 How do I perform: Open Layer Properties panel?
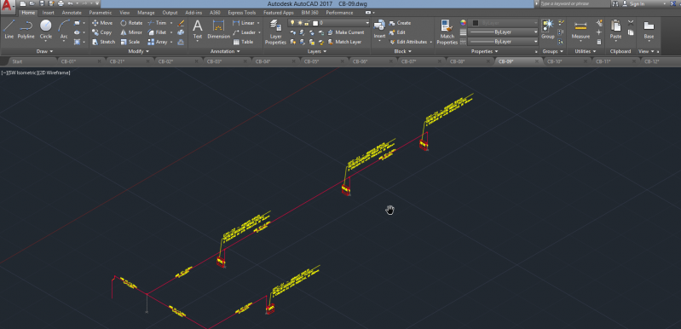tap(275, 32)
